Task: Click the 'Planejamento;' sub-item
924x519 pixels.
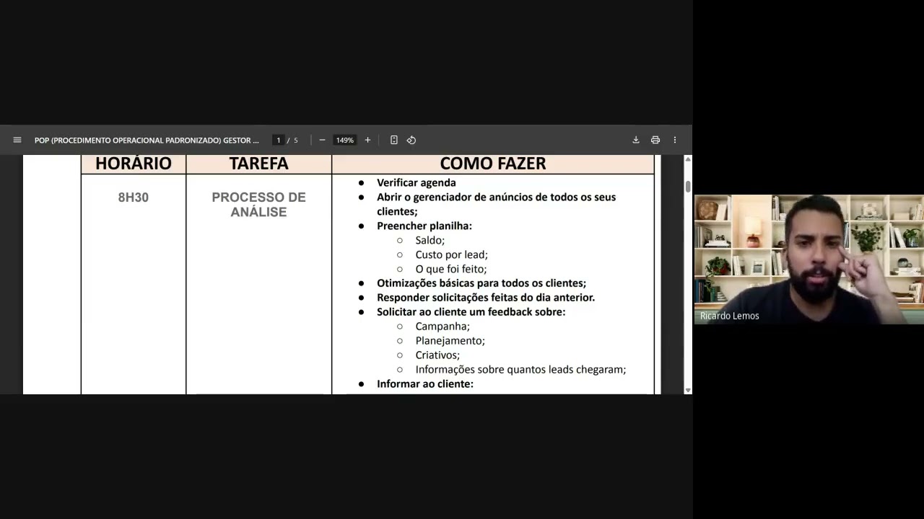Action: tap(450, 340)
